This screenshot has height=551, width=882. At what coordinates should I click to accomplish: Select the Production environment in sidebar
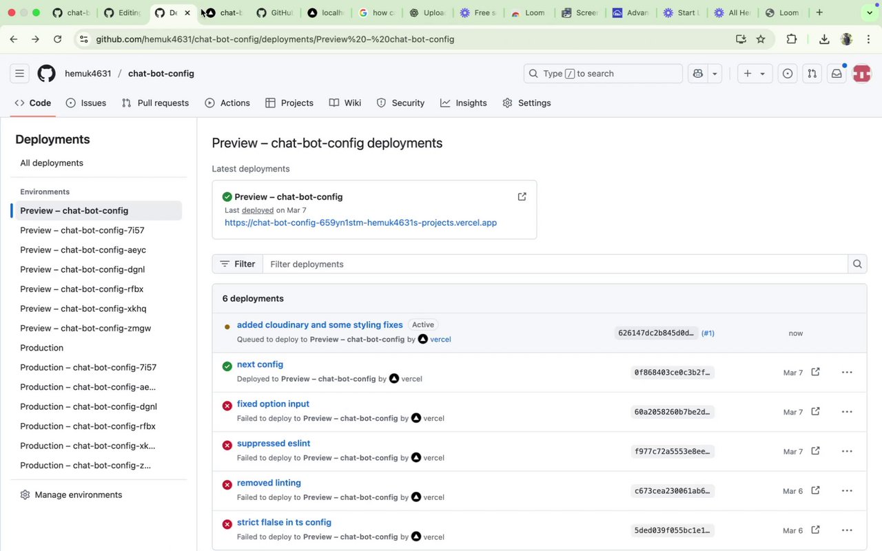[x=42, y=348]
